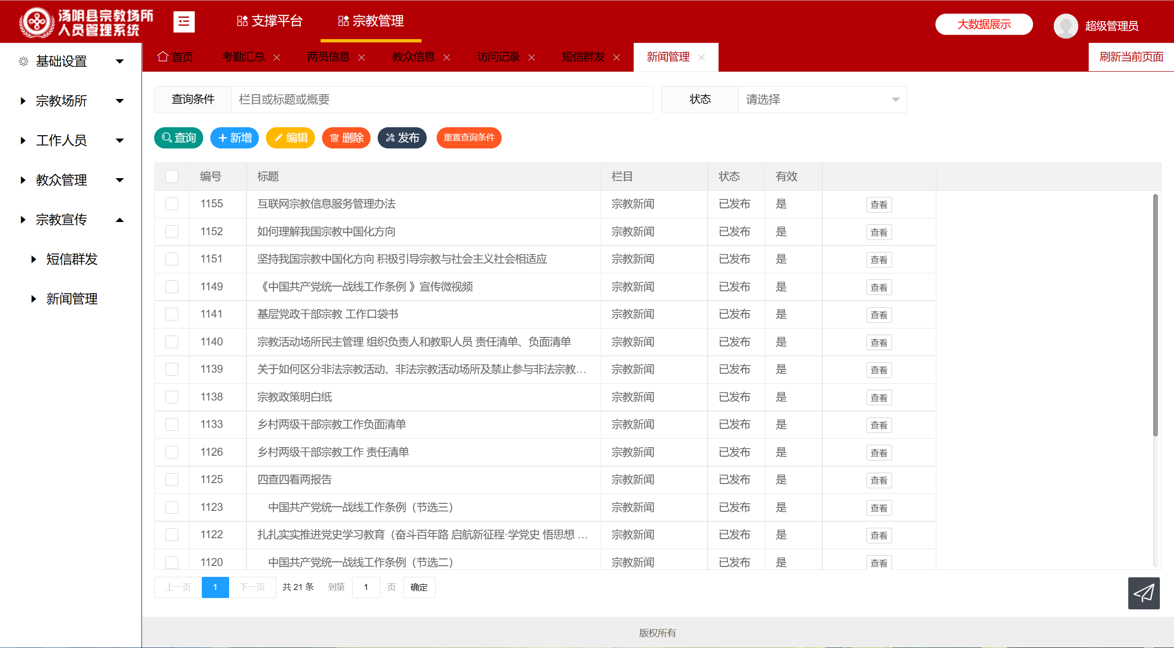Click 超级管理员 user name

[x=1111, y=25]
